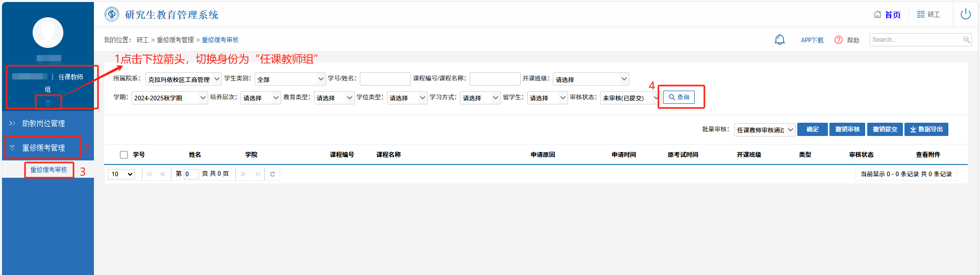Open the 所属院系 department dropdown
Screen dimensions: 980x275
[183, 79]
